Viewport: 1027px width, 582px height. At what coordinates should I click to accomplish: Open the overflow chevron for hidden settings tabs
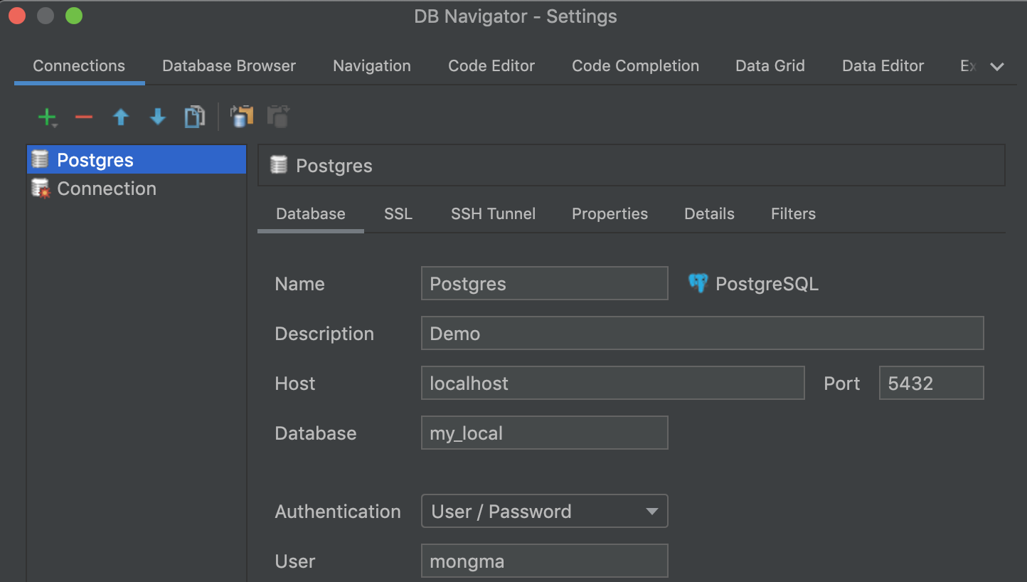998,66
